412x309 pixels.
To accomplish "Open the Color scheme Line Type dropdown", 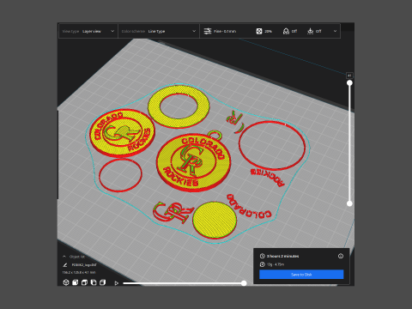I will click(x=159, y=31).
